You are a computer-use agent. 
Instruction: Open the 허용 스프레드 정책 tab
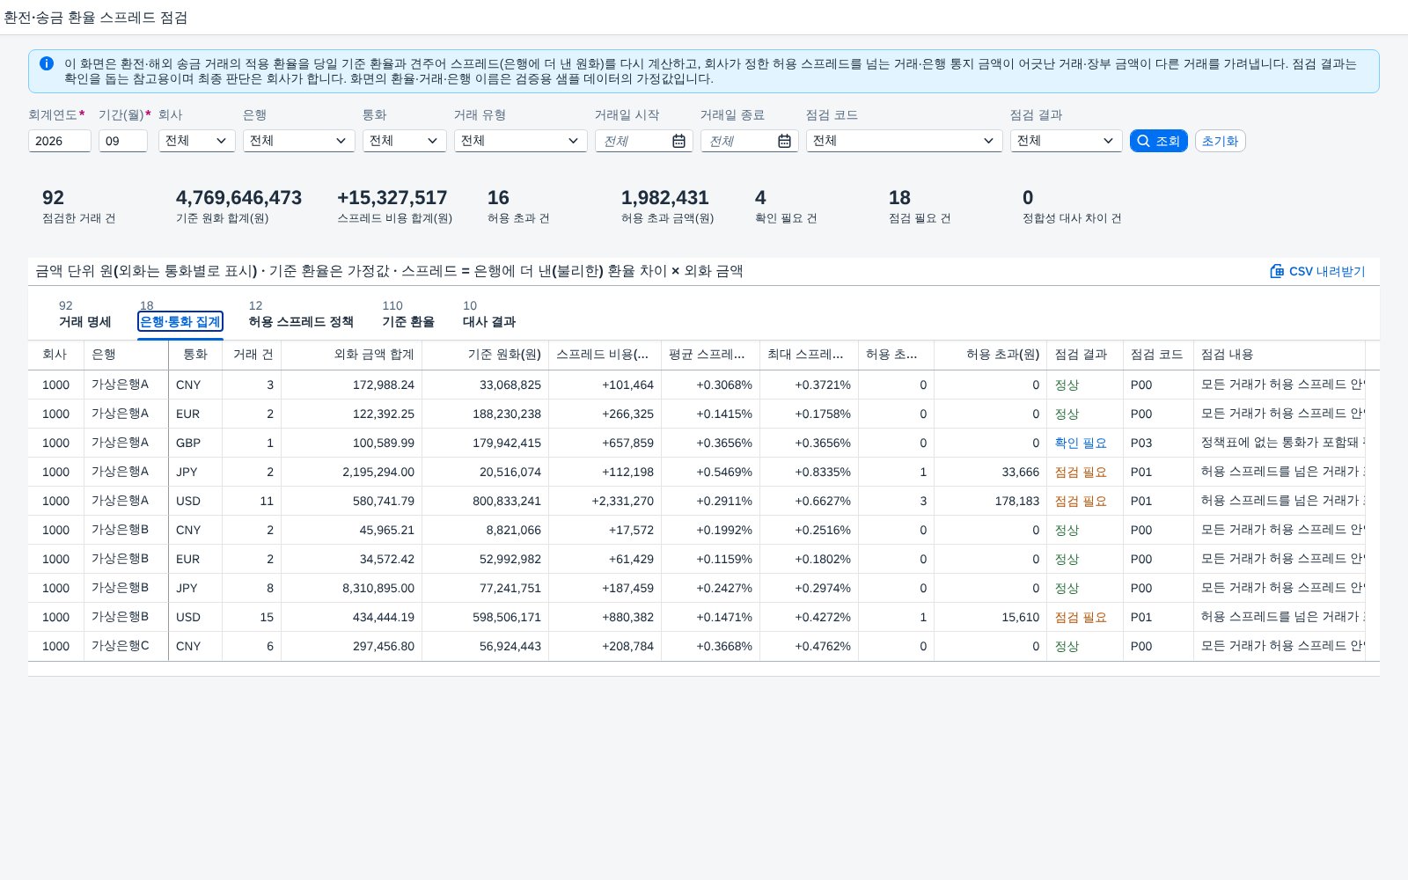coord(301,314)
